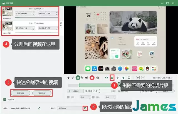
Task: Click the video preview area
Action: point(121,40)
